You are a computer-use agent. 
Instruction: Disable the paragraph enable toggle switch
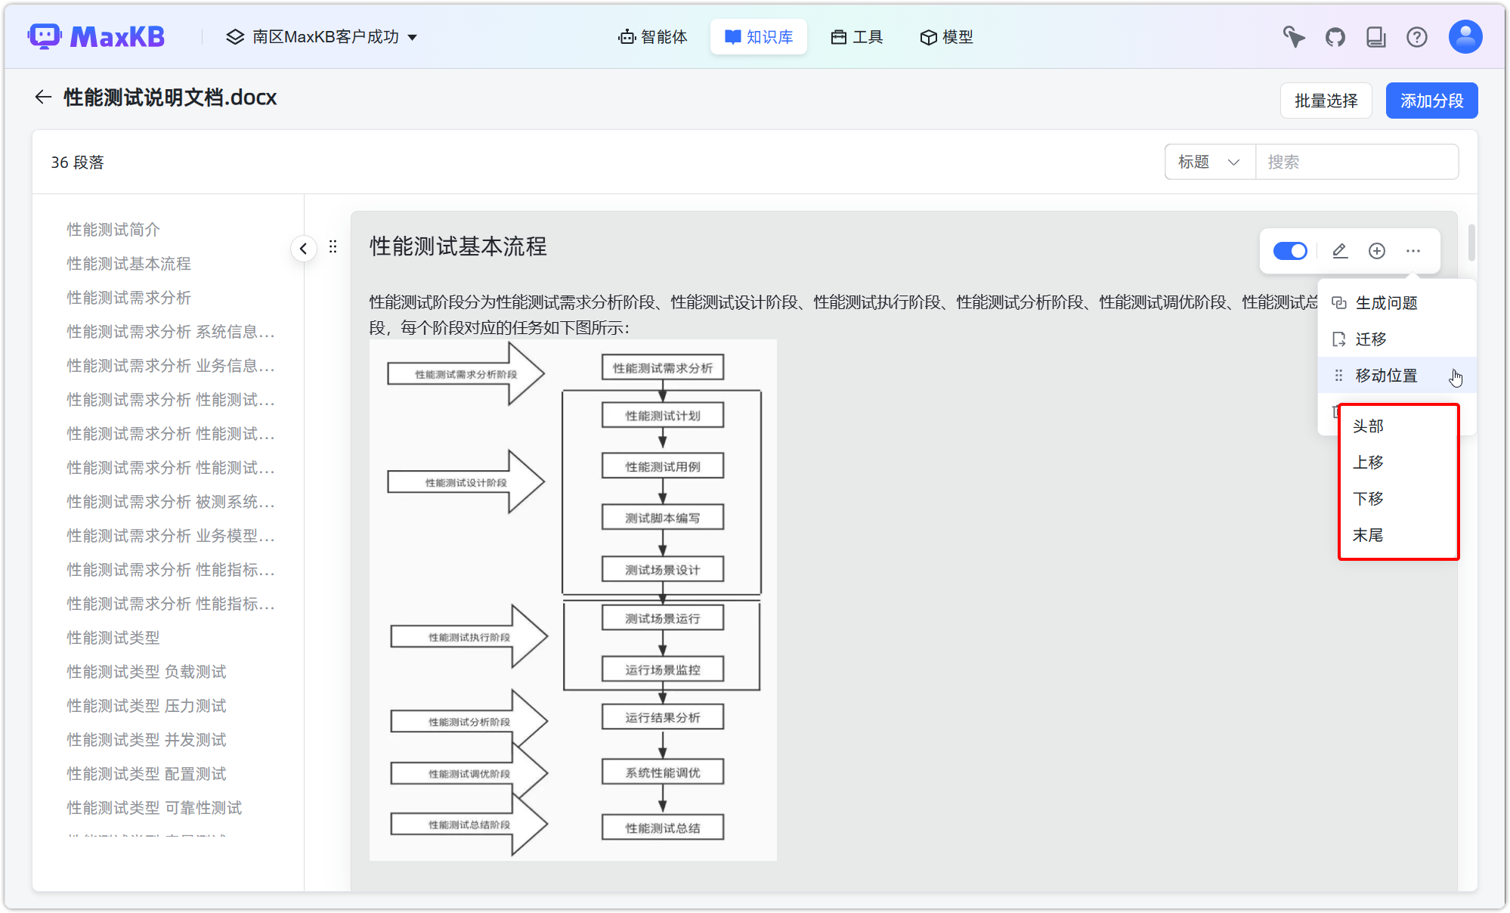pyautogui.click(x=1289, y=250)
